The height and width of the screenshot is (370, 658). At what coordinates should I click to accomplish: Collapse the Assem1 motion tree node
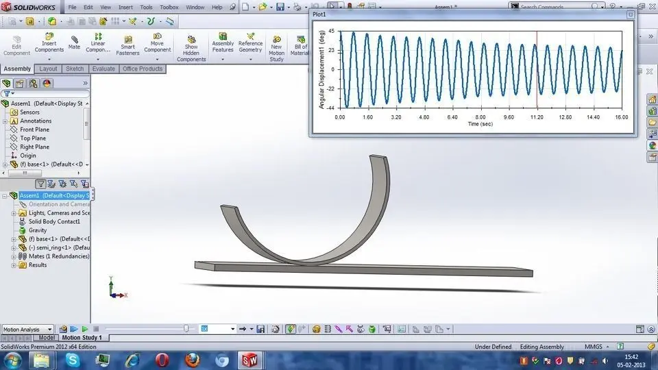(5, 196)
